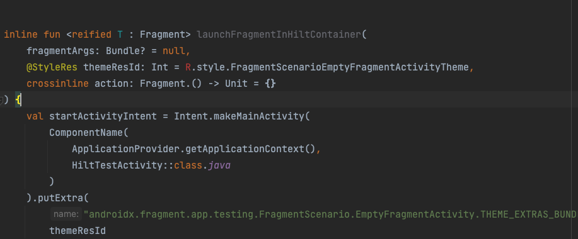Viewport: 578px width, 239px height.
Task: Place caret at highlighted opening brace
Action: (18, 100)
